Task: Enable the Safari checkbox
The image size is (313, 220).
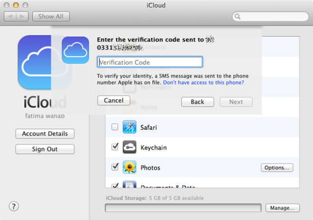Action: pyautogui.click(x=115, y=127)
